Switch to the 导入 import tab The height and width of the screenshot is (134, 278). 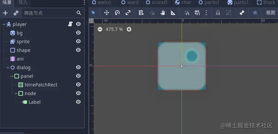coord(23,2)
